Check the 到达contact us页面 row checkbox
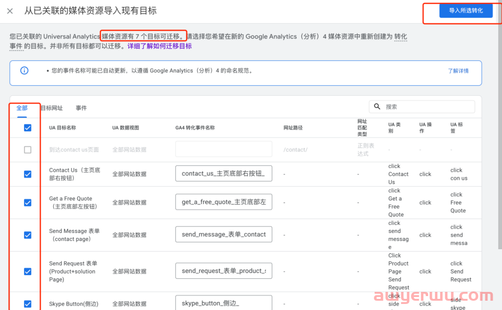502x310 pixels. (x=27, y=150)
